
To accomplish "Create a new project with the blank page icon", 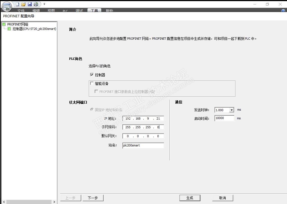I will [x=17, y=4].
